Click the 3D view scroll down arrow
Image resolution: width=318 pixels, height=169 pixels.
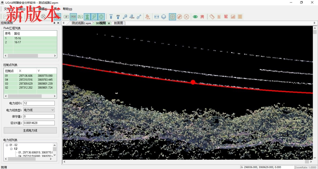click(x=315, y=158)
